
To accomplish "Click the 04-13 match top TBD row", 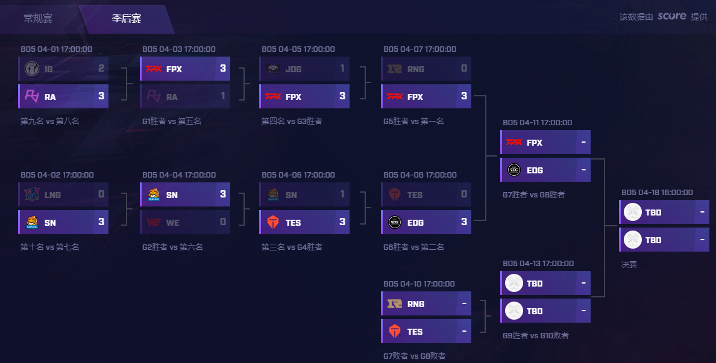I will pyautogui.click(x=545, y=284).
